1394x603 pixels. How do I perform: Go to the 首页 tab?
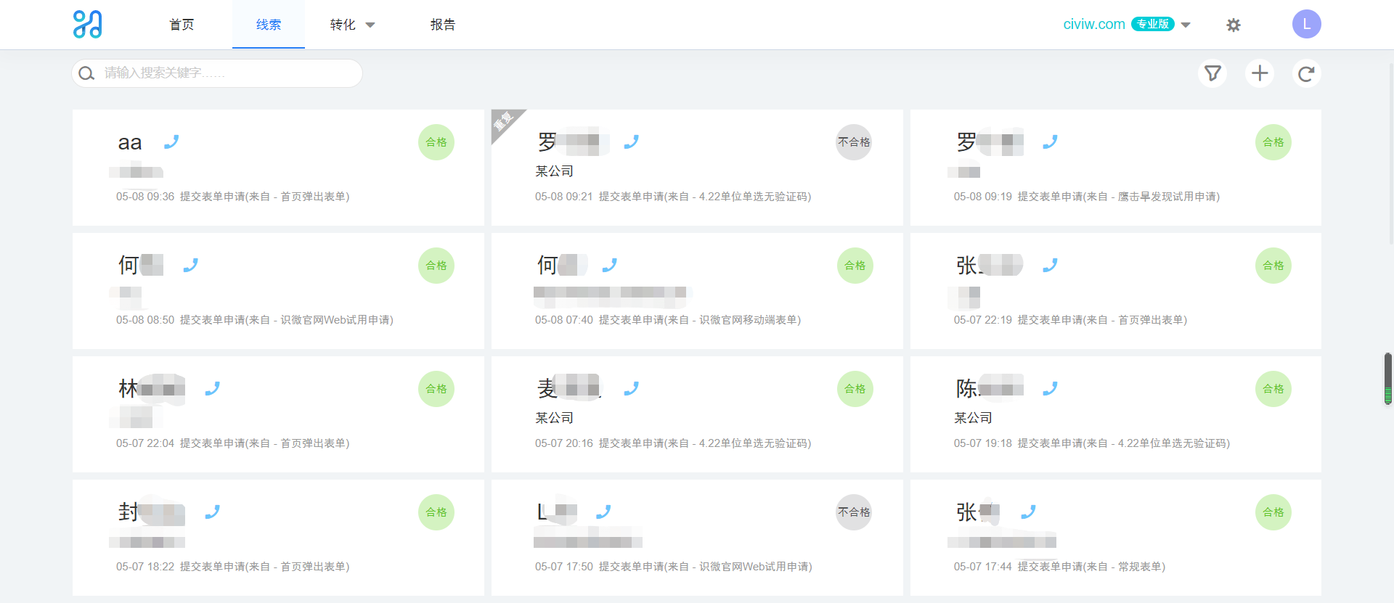tap(182, 25)
